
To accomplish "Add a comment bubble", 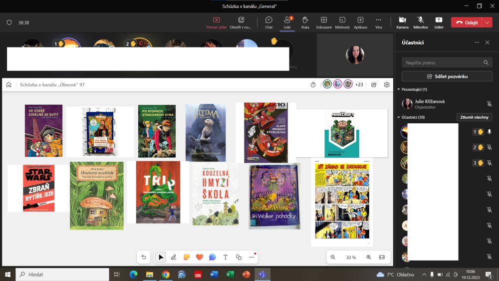I will tap(212, 257).
